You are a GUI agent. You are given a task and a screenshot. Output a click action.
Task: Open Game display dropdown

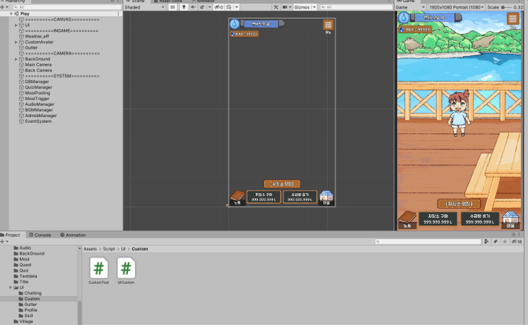click(411, 7)
